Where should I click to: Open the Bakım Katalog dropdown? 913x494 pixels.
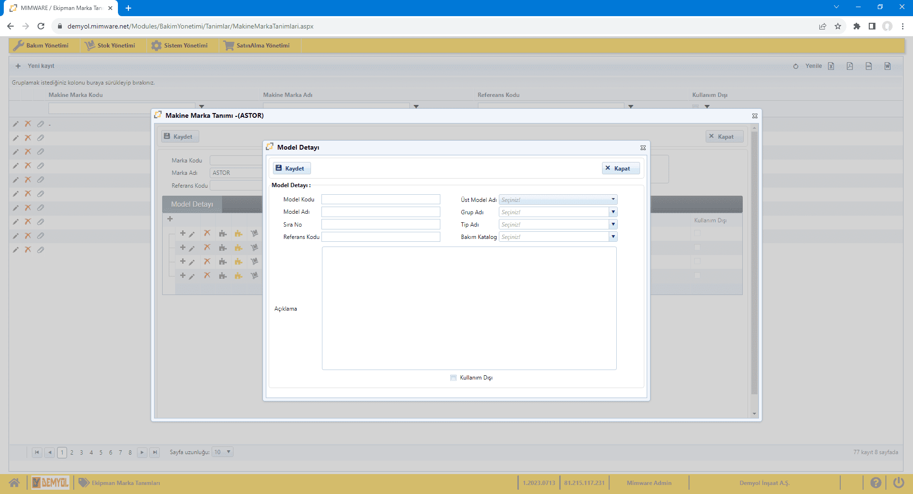[613, 237]
